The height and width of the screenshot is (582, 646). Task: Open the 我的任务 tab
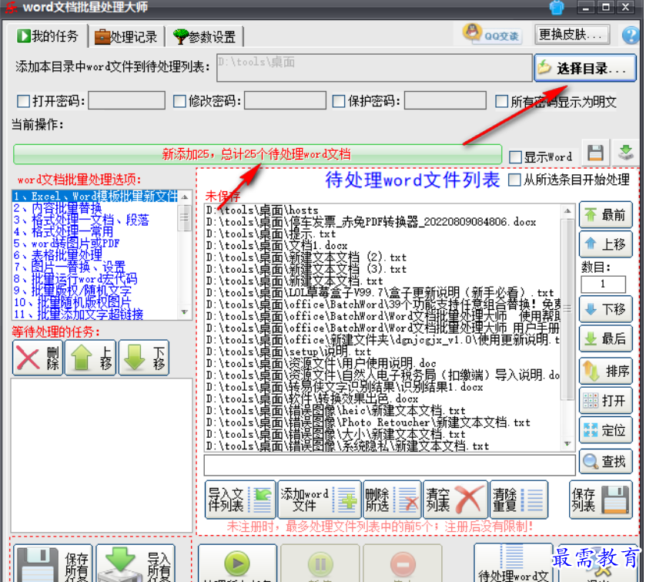[47, 36]
